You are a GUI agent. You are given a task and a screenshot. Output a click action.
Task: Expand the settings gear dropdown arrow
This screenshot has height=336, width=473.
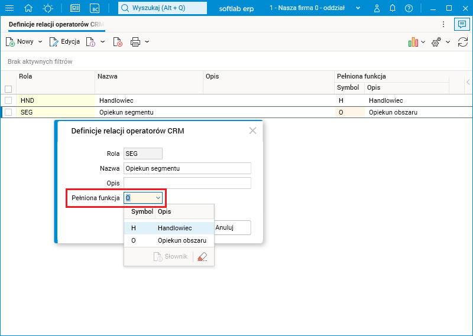tap(448, 42)
